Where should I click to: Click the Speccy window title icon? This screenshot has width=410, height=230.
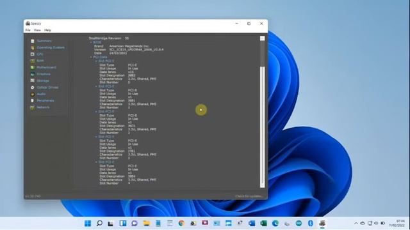tap(28, 24)
